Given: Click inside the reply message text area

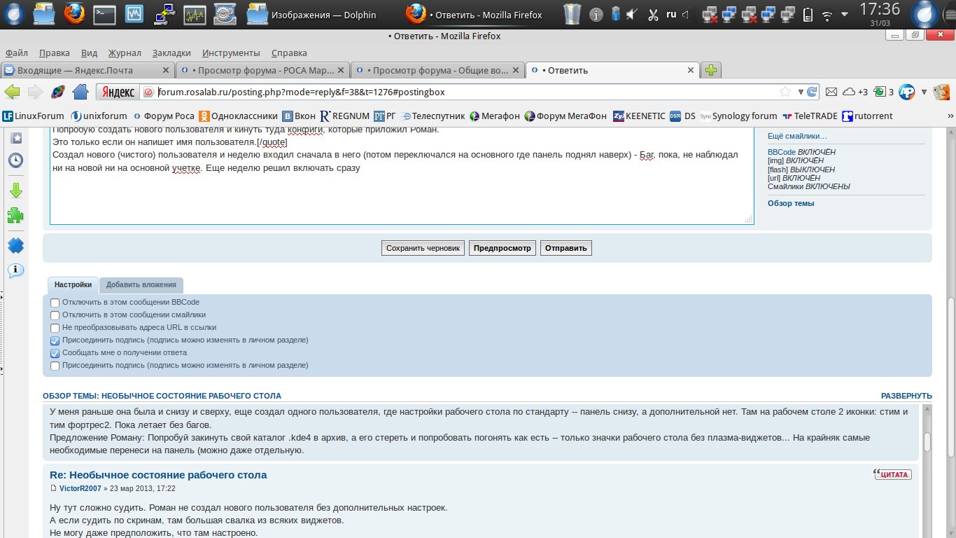Looking at the screenshot, I should pos(400,177).
